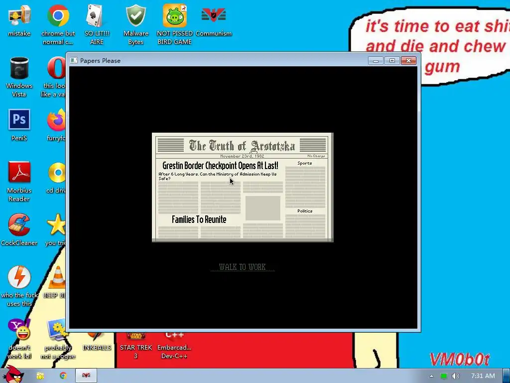Show hidden tray icons arrow

pyautogui.click(x=431, y=376)
